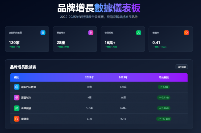201x133 pixels.
Task: Toggle the 3D 視圖 button
Action: pos(182,67)
